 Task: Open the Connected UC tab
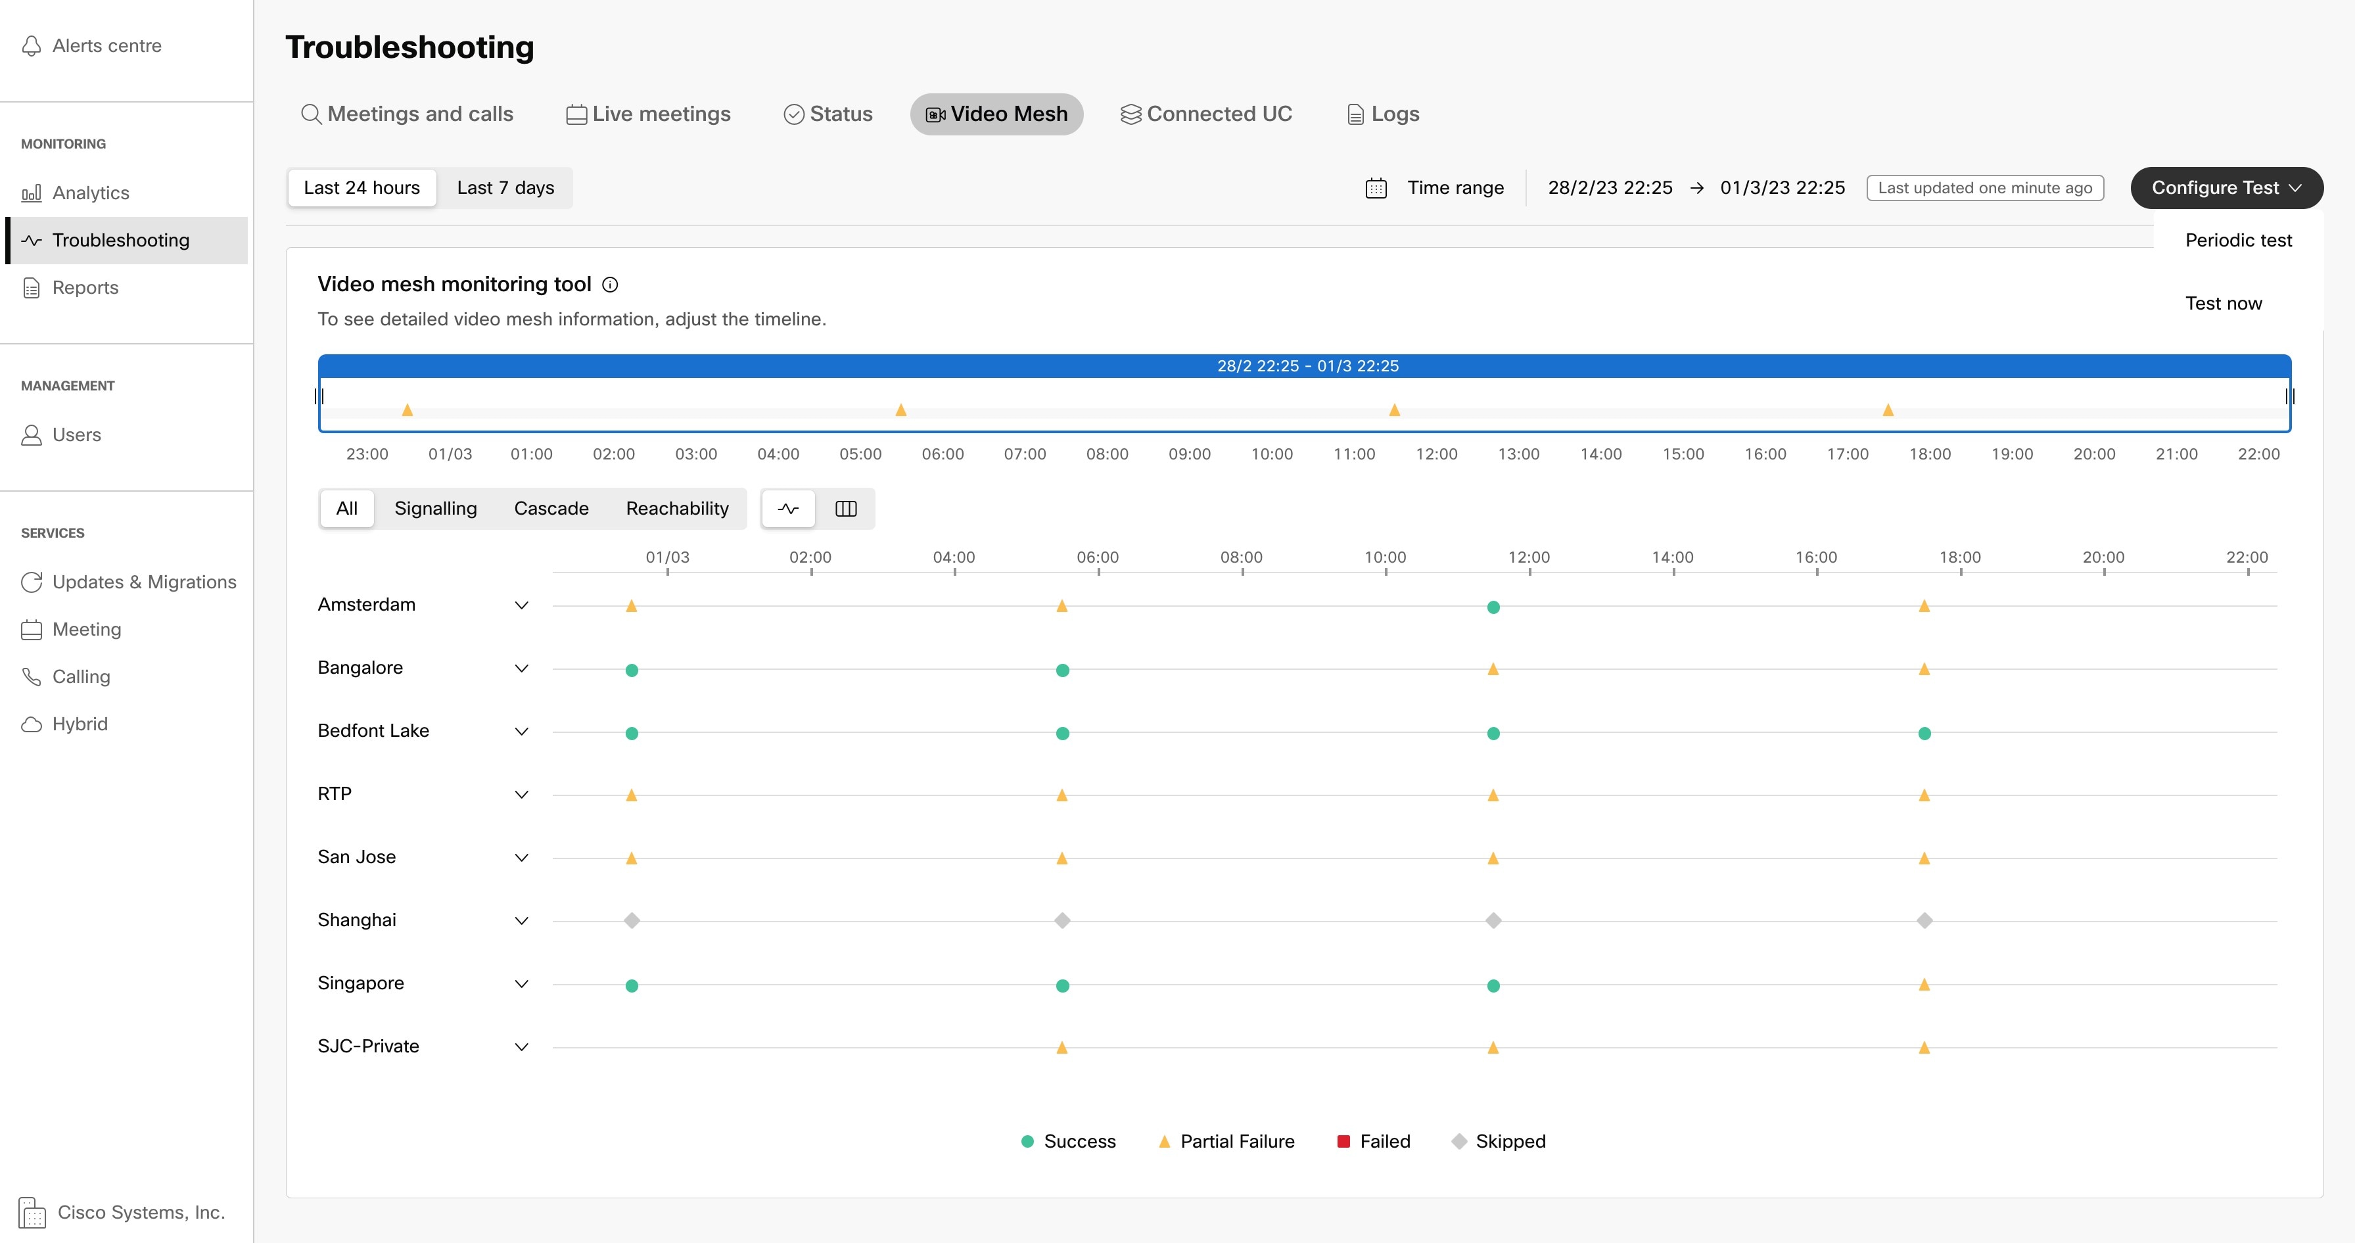(x=1206, y=114)
